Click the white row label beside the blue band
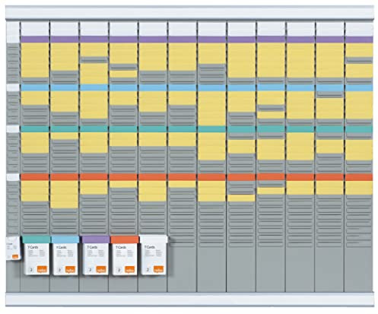The width and height of the screenshot is (378, 314). pyautogui.click(x=13, y=87)
